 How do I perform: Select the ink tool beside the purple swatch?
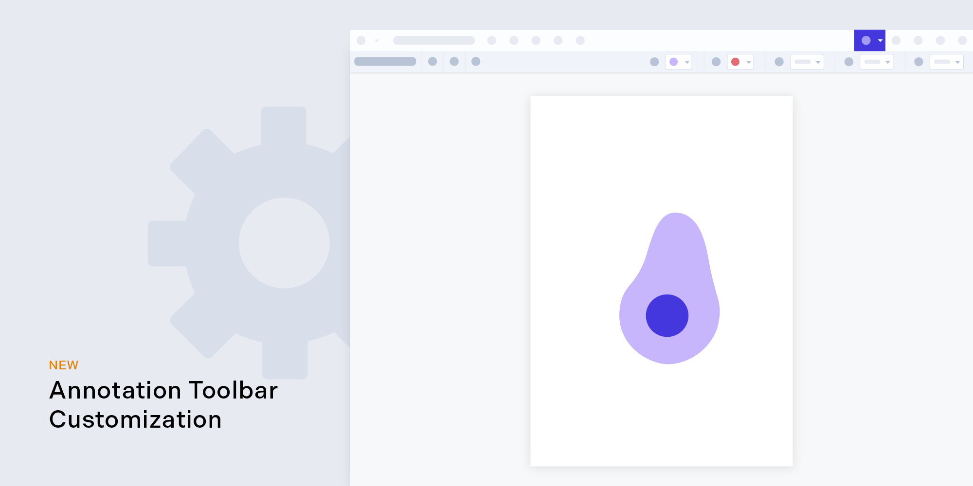click(x=654, y=62)
